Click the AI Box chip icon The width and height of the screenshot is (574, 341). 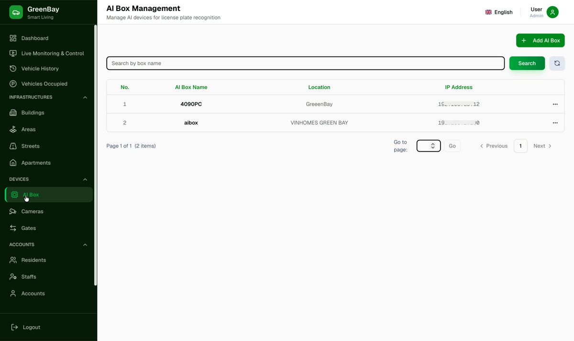[x=14, y=194]
